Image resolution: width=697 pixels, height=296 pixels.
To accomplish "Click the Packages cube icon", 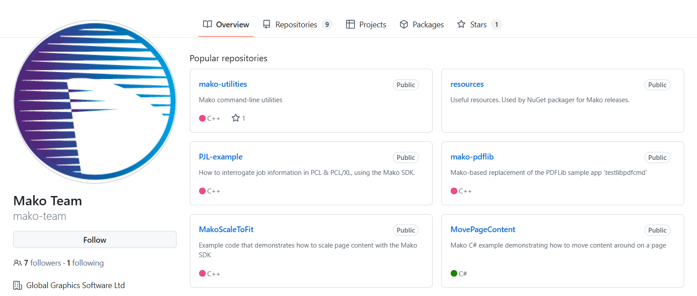I will tap(404, 24).
